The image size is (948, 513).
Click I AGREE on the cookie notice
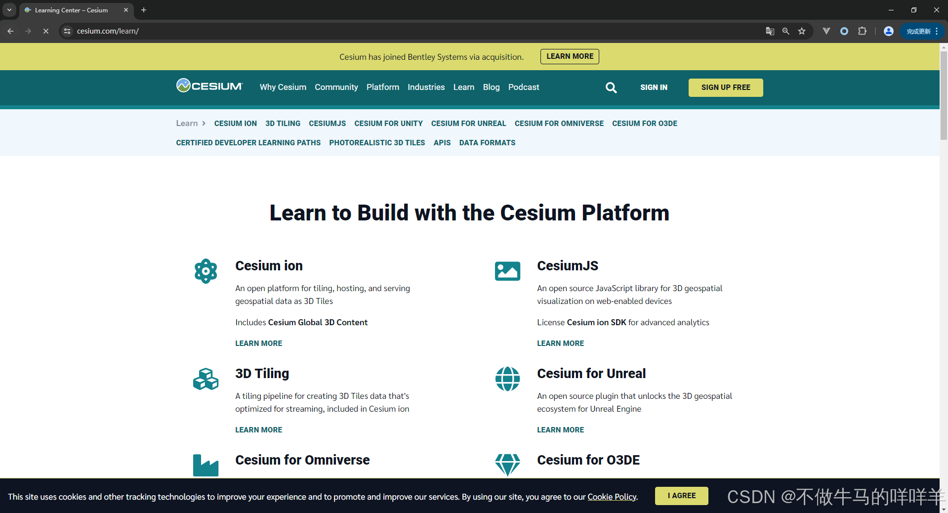(x=682, y=496)
